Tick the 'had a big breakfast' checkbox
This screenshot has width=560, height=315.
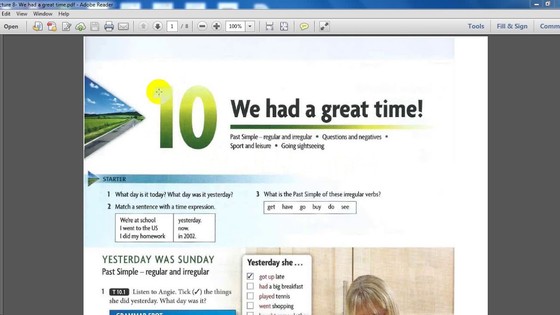[x=250, y=286]
